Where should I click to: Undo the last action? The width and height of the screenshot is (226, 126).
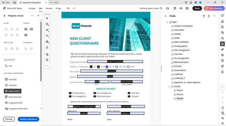click(x=68, y=8)
